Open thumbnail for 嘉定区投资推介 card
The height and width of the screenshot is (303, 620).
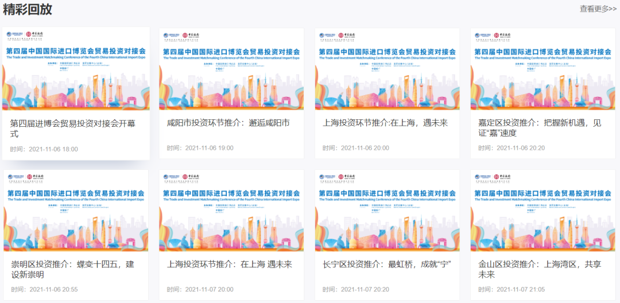point(543,69)
